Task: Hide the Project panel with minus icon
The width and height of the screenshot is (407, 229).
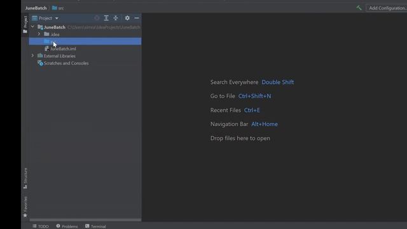Action: pos(137,18)
